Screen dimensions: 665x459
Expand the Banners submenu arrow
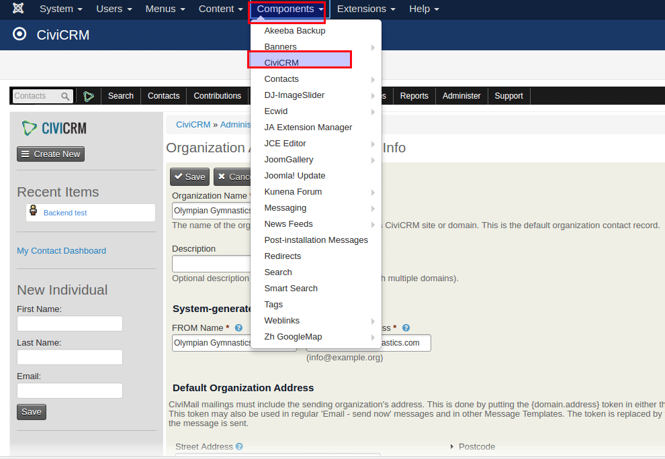(x=373, y=48)
